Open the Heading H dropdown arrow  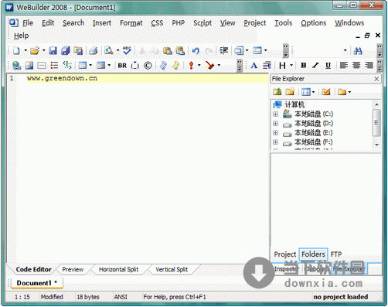click(x=291, y=66)
